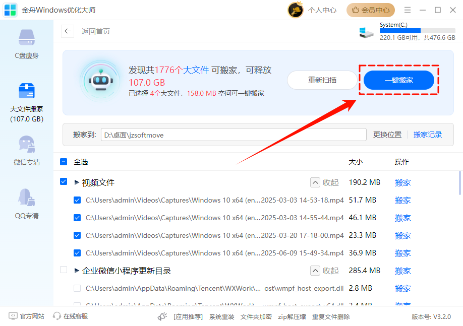The image size is (463, 326).
Task: Expand the 视频文件 disclosure triangle
Action: [76, 182]
